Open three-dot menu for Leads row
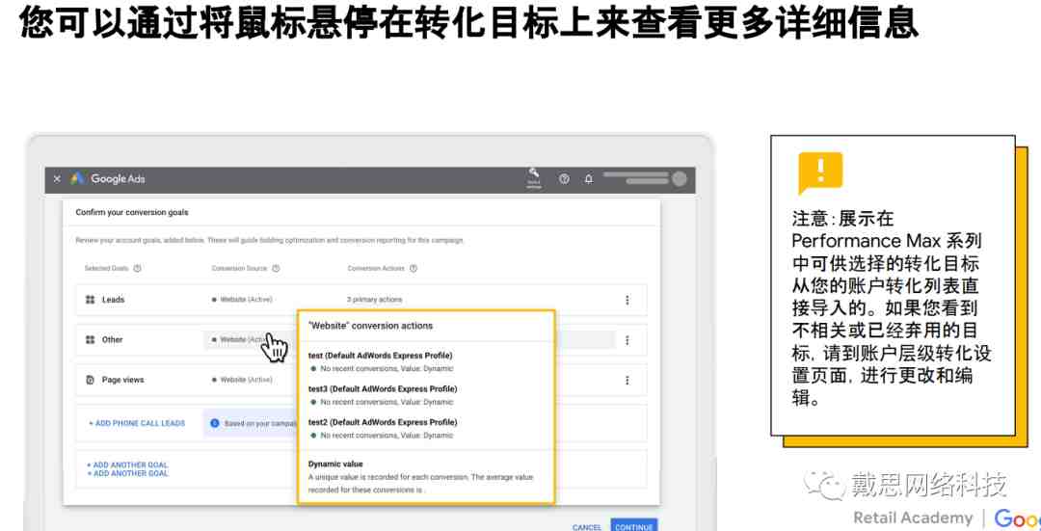The image size is (1041, 531). 627,300
